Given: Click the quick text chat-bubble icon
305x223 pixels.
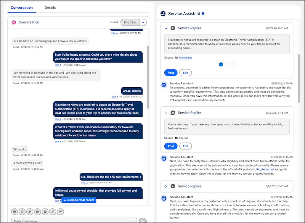Looking at the screenshot, I should (x=37, y=212).
